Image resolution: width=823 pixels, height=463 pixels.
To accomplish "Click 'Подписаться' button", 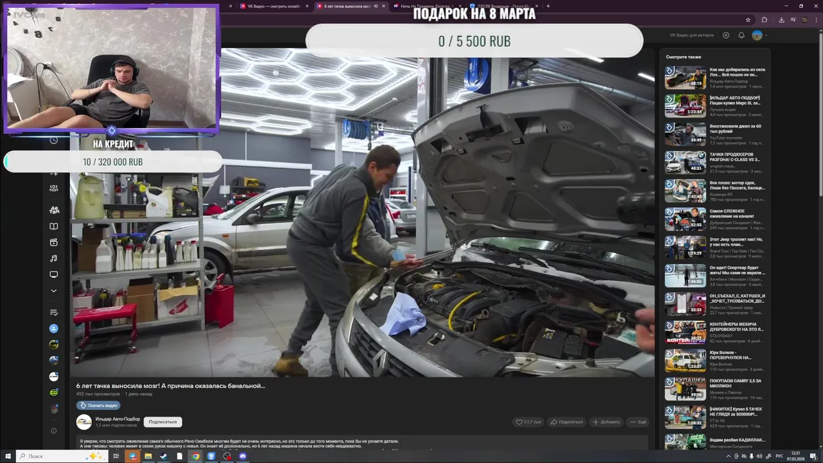I will point(163,422).
